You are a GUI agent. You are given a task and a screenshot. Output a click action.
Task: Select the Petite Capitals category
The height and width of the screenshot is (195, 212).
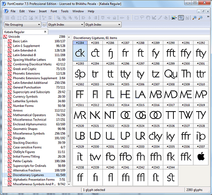[37, 161]
